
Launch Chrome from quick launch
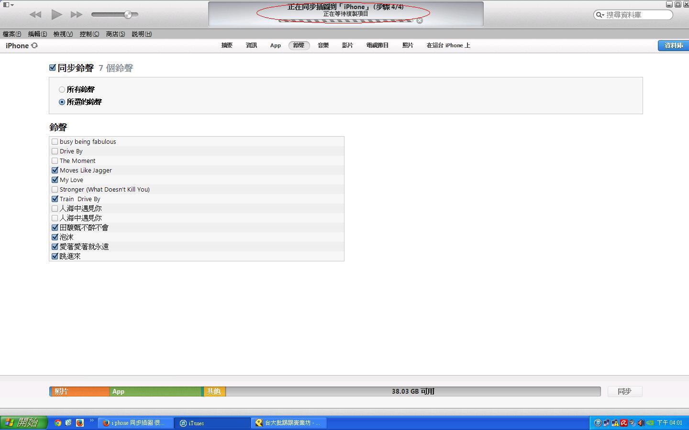pos(58,423)
